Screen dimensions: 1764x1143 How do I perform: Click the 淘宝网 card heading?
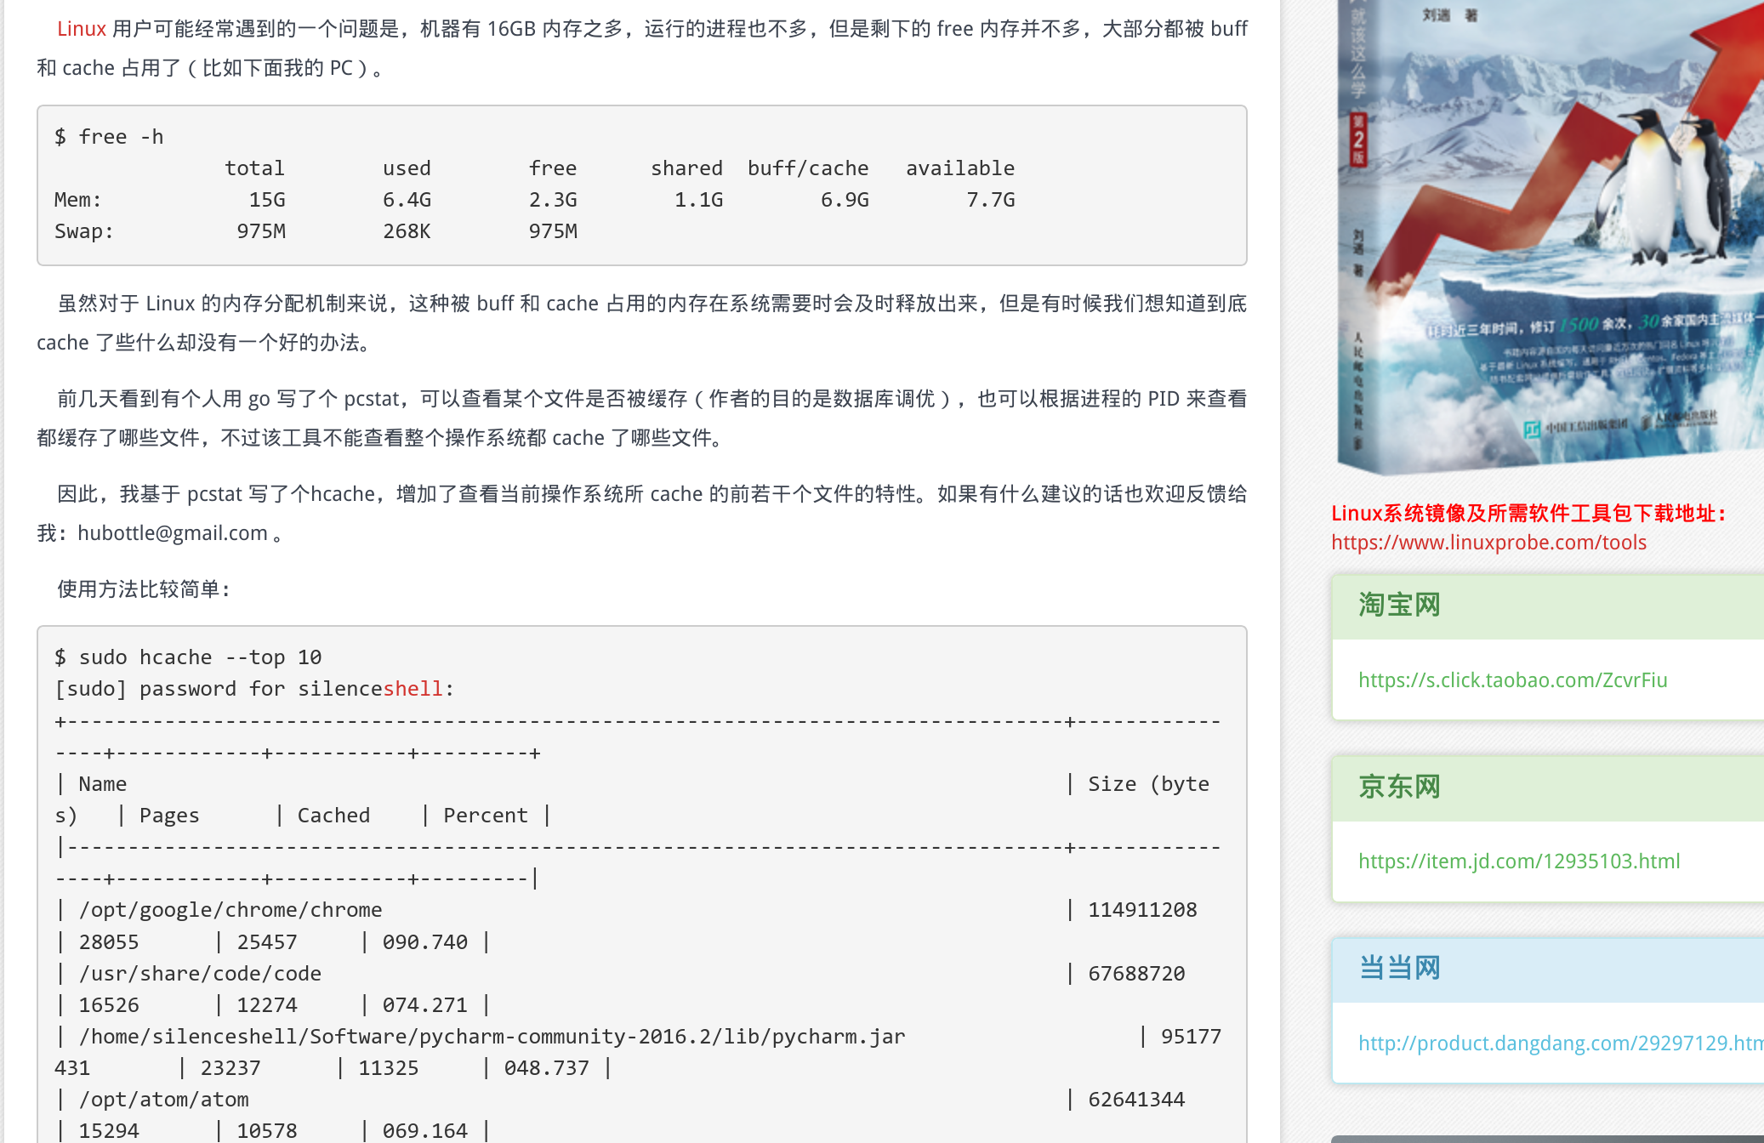[1399, 605]
